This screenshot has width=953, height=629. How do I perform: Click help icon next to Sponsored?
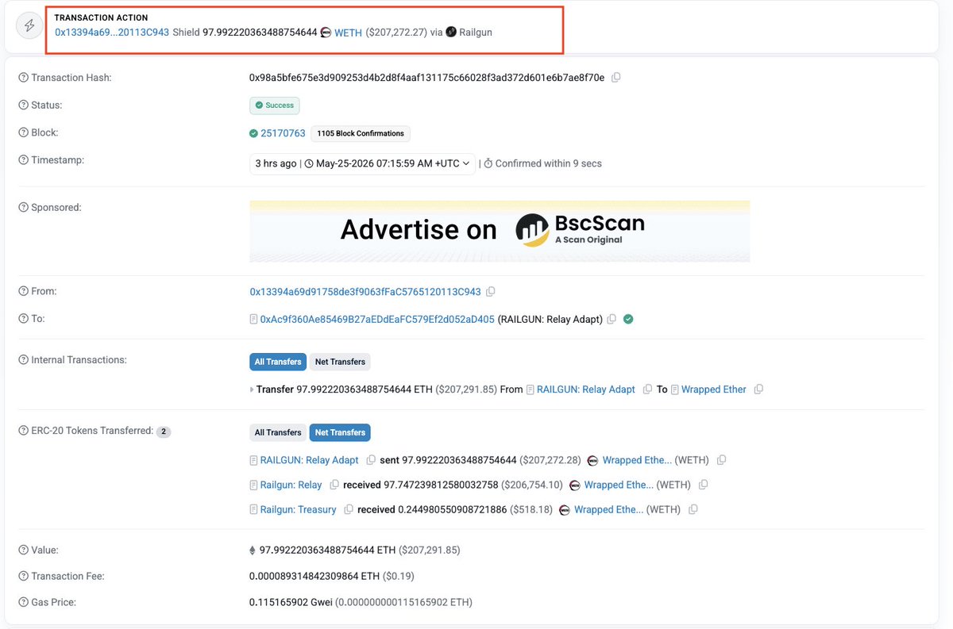[23, 208]
